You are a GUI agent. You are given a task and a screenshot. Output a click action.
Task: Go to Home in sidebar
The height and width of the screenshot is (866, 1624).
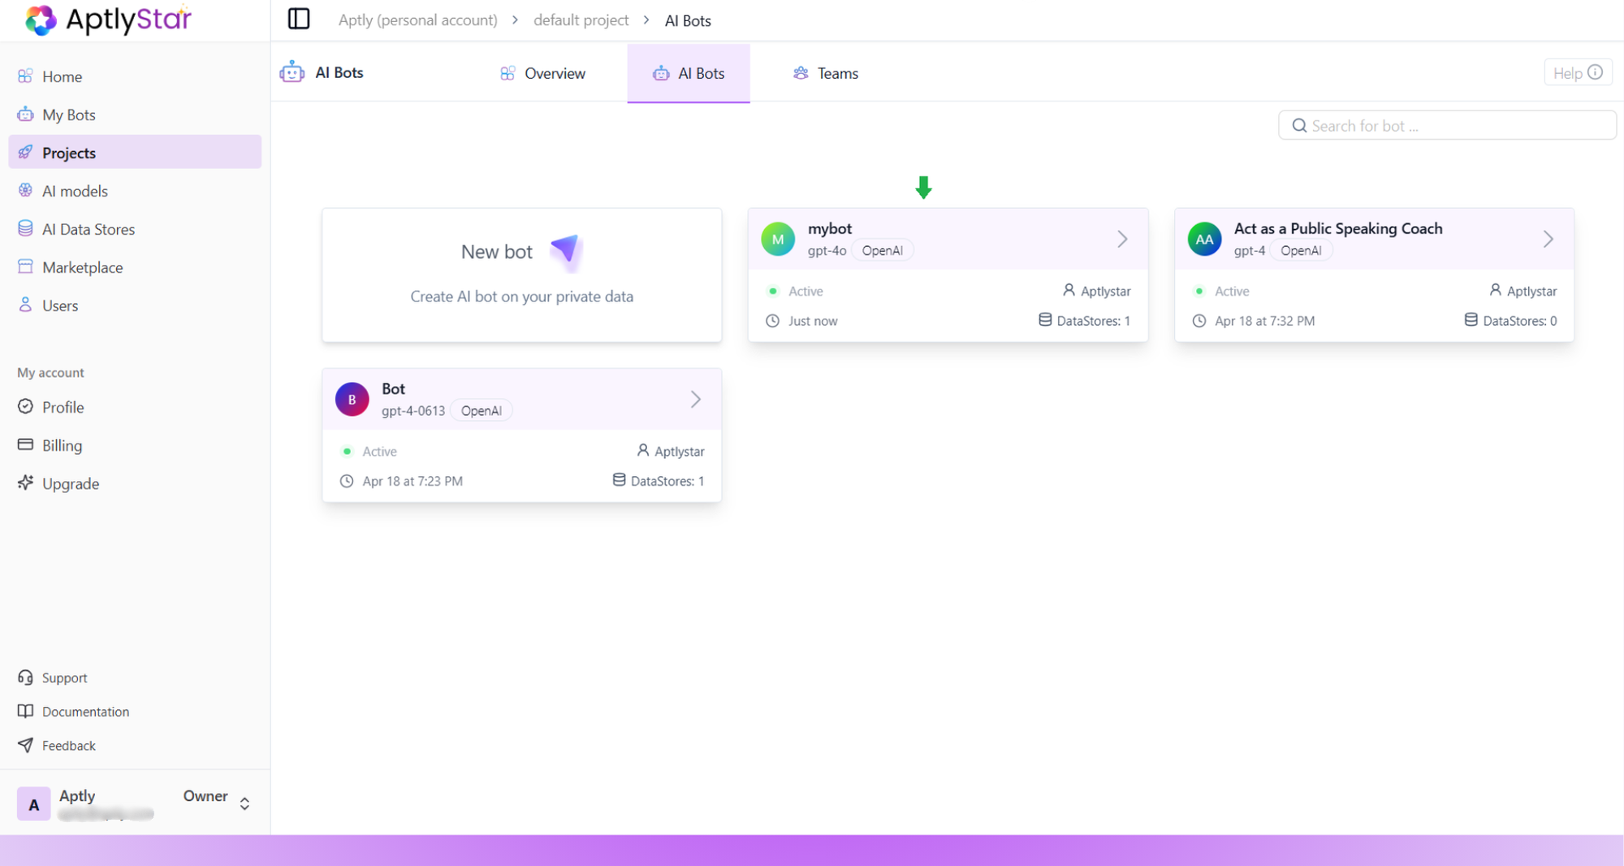pyautogui.click(x=135, y=76)
